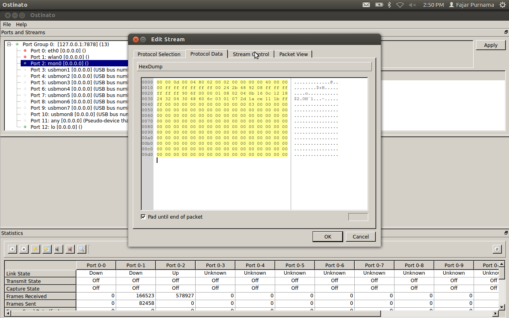Switch to the Stream Control tab
This screenshot has width=509, height=318.
pyautogui.click(x=251, y=54)
